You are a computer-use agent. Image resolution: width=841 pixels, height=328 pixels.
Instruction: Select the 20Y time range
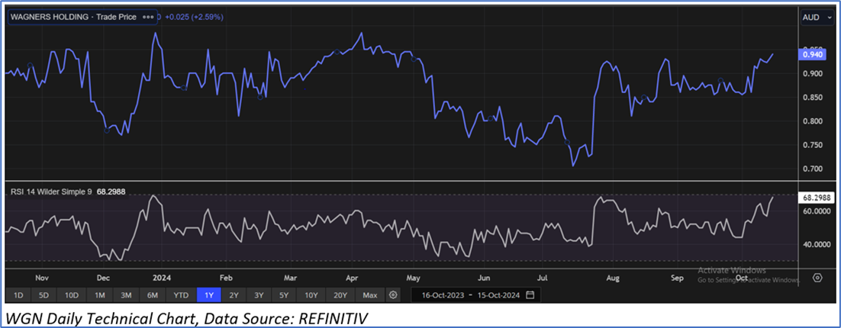tap(340, 294)
